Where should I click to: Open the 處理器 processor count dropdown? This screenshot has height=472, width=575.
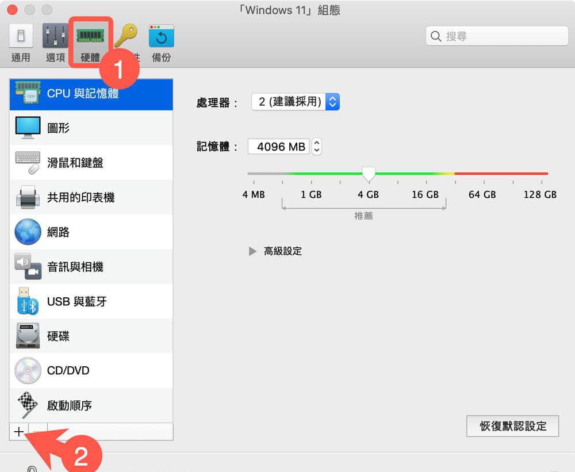coord(296,102)
